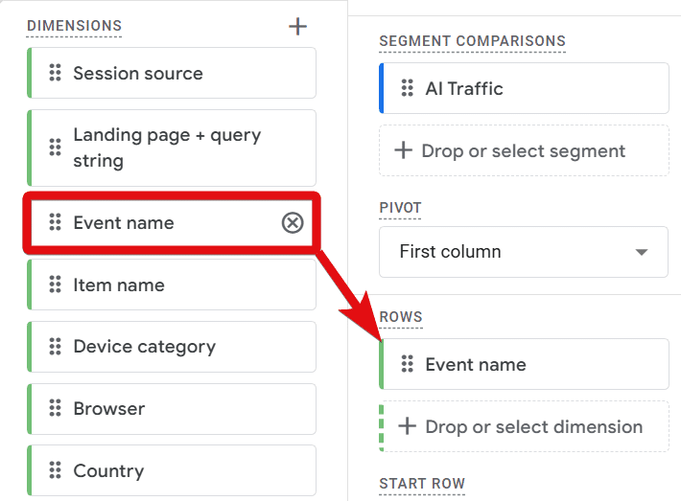Click the Browser drag handle
Image resolution: width=681 pixels, height=501 pixels.
coord(56,408)
